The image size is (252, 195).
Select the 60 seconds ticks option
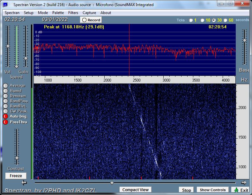(x=225, y=20)
